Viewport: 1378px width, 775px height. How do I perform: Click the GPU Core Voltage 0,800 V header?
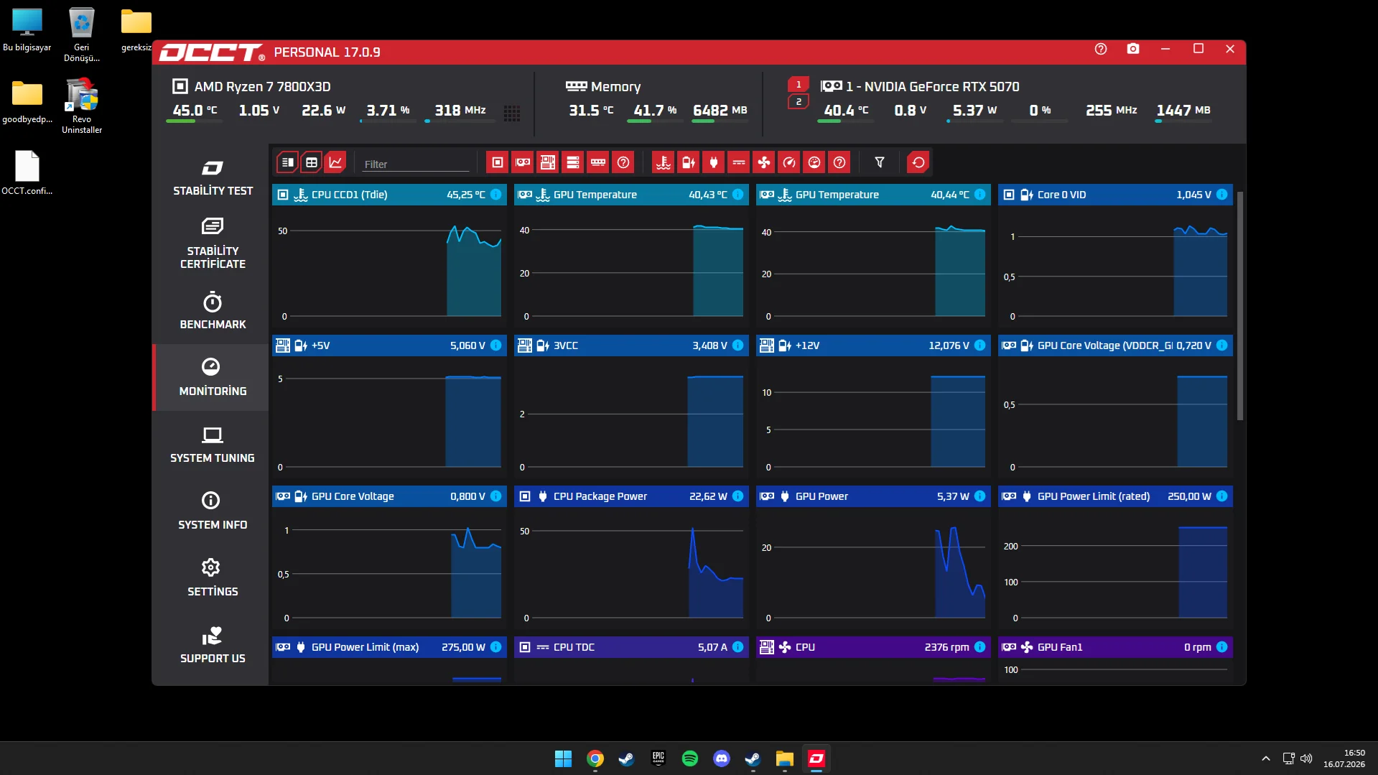389,496
